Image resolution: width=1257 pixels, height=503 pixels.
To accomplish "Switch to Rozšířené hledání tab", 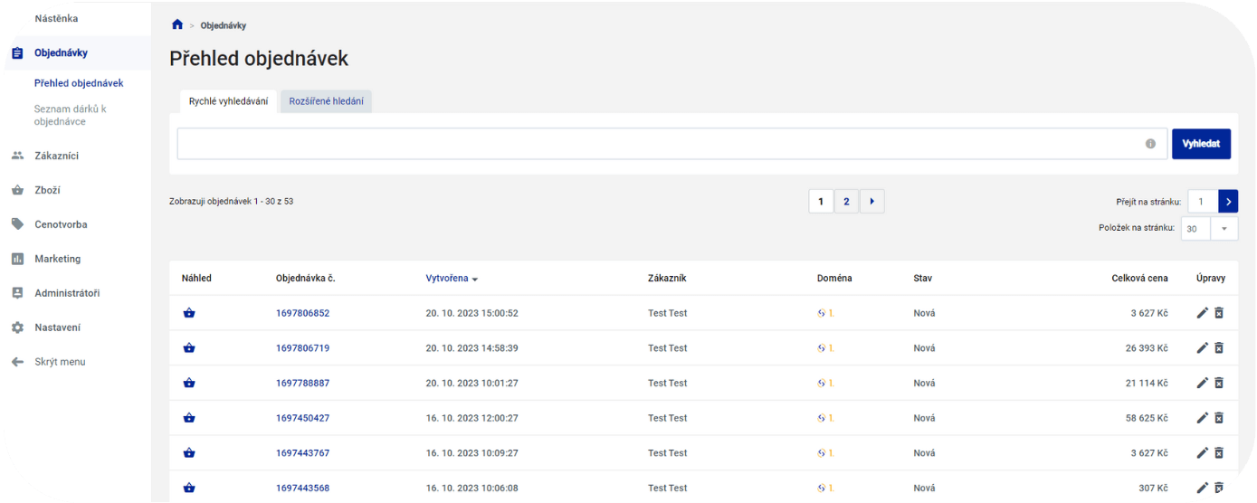I will click(326, 101).
